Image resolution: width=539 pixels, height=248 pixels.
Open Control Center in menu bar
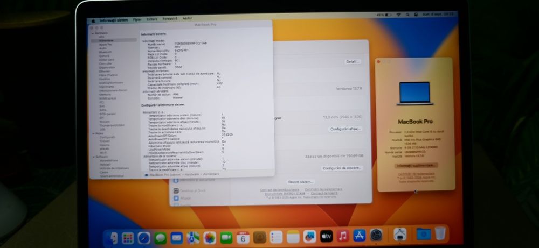[x=416, y=15]
